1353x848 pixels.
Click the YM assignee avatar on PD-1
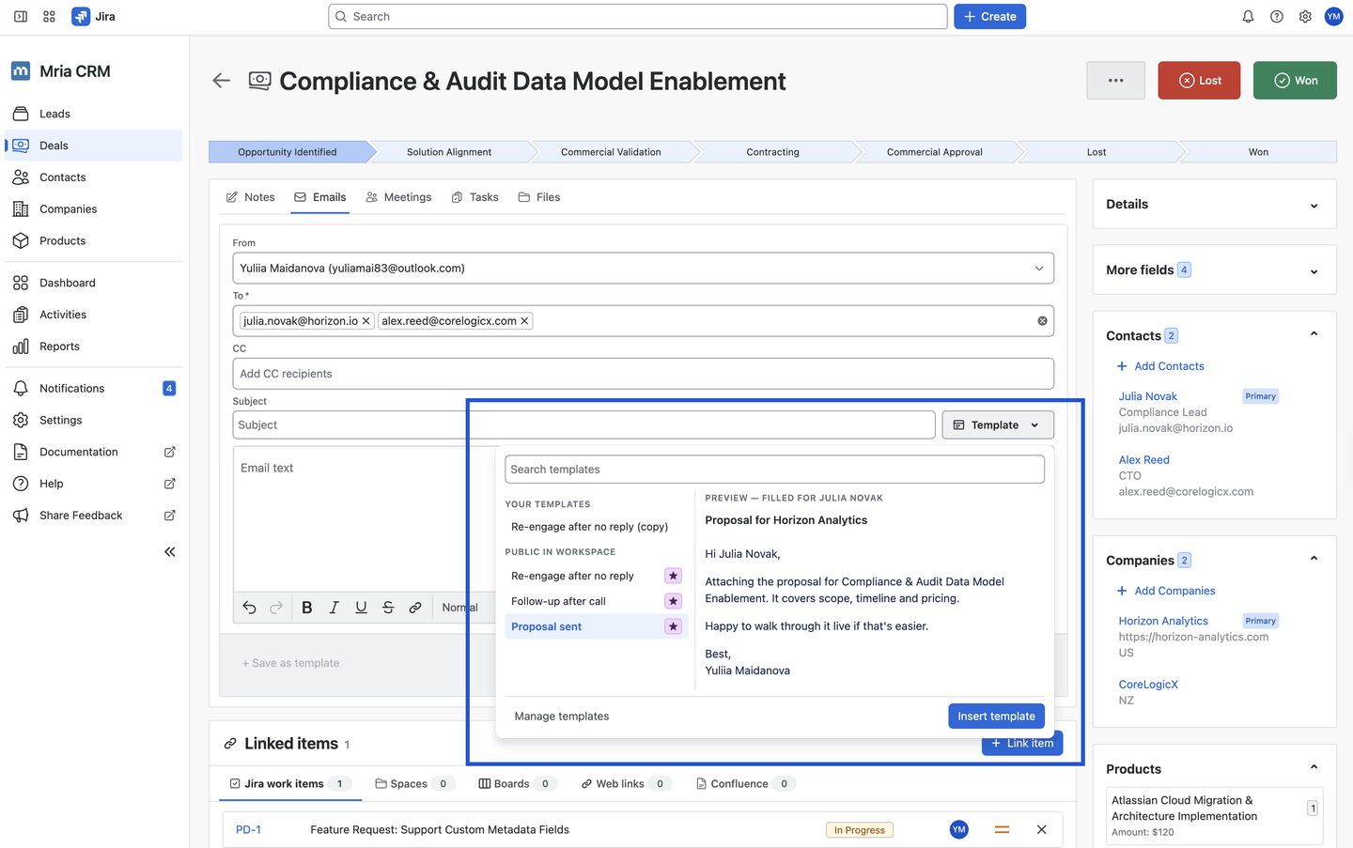[958, 829]
